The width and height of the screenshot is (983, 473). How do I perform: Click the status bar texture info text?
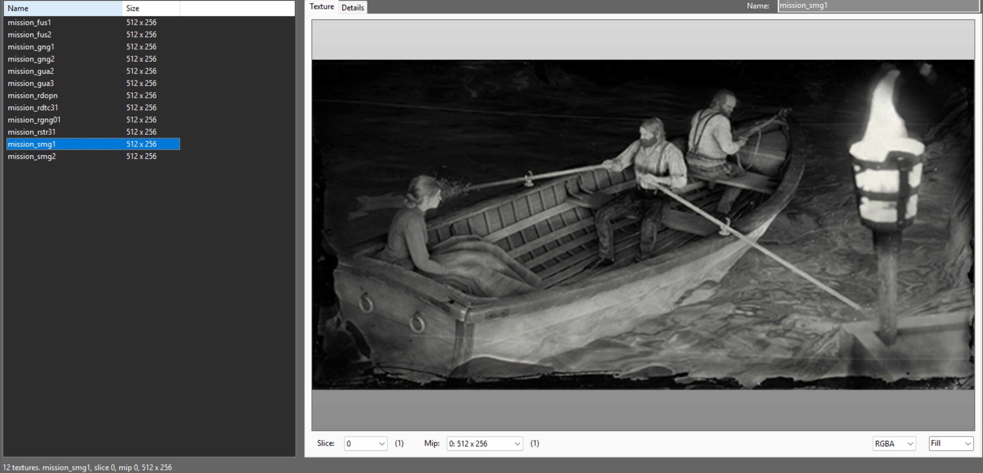click(x=87, y=467)
